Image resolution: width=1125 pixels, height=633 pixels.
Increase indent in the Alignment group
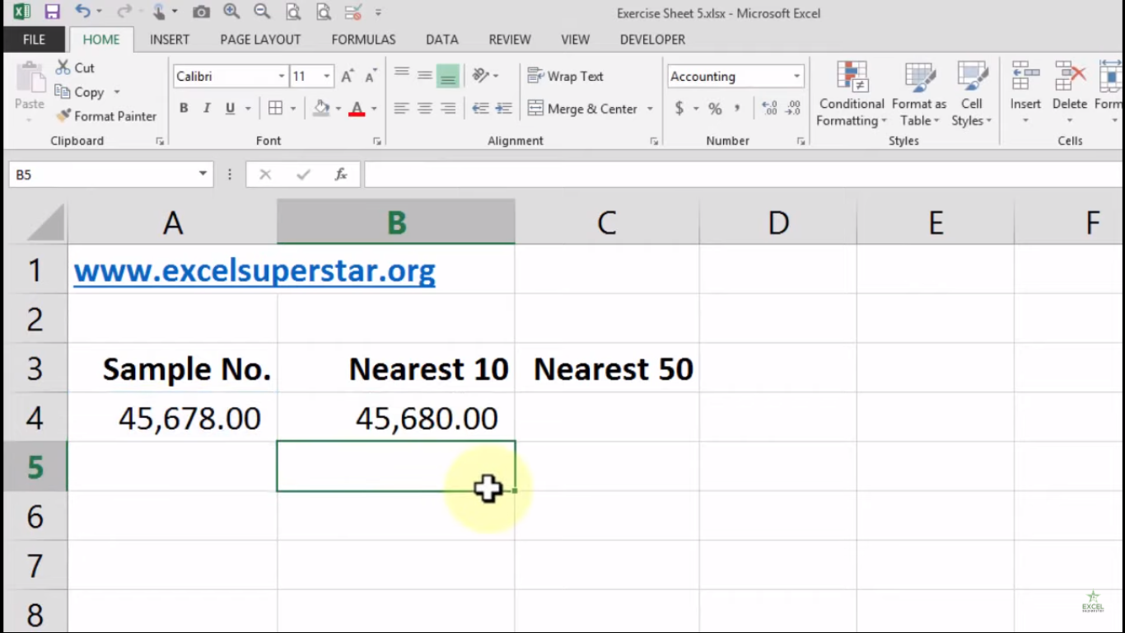(504, 108)
